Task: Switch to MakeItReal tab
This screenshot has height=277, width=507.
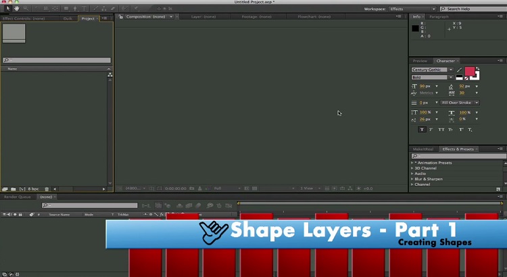Action: (x=423, y=149)
